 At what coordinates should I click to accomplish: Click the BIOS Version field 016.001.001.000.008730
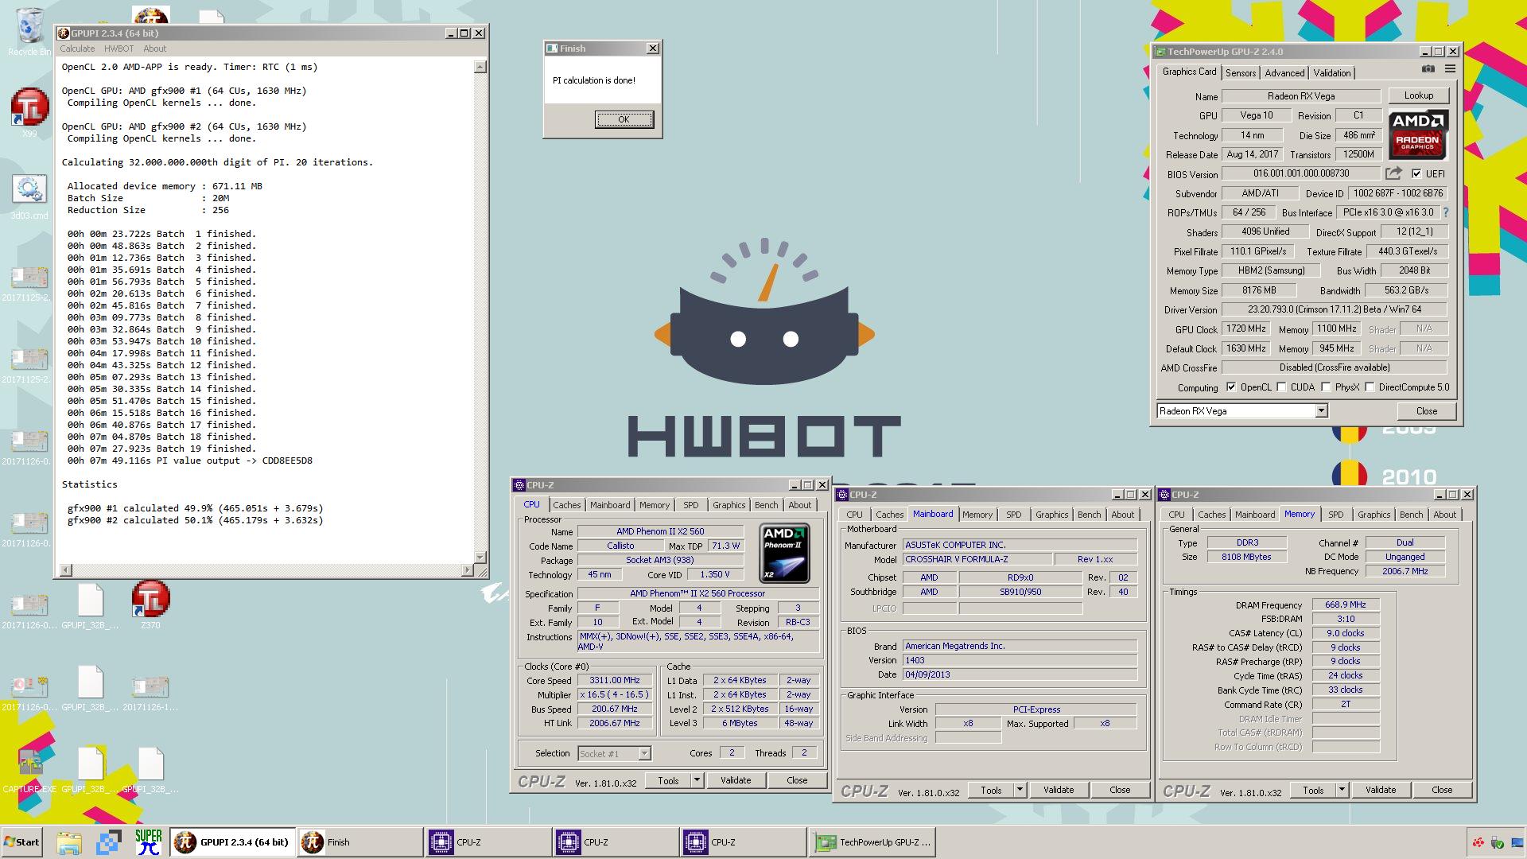tap(1301, 173)
